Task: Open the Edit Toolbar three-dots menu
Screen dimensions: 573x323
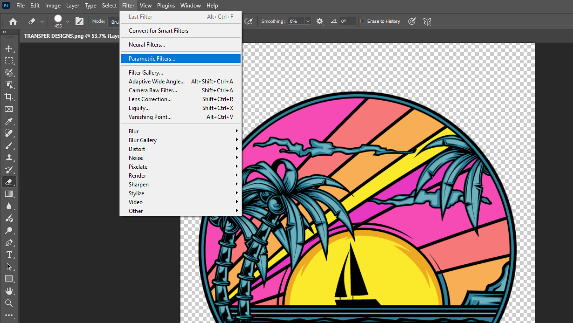Action: 9,315
